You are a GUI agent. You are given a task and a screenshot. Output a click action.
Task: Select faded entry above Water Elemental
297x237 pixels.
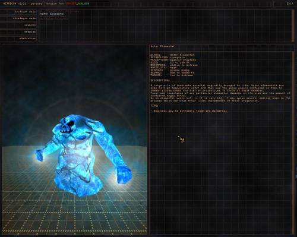click(x=72, y=11)
